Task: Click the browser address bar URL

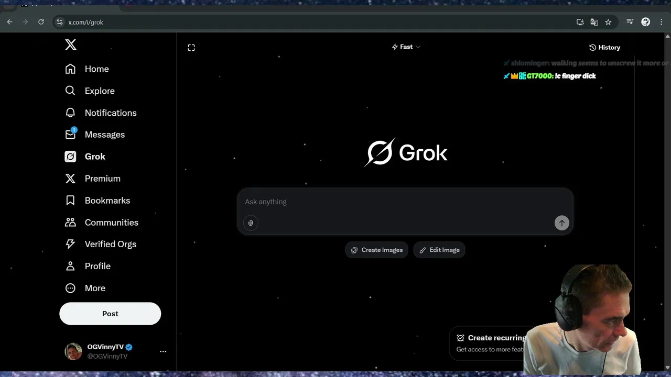Action: pyautogui.click(x=86, y=22)
